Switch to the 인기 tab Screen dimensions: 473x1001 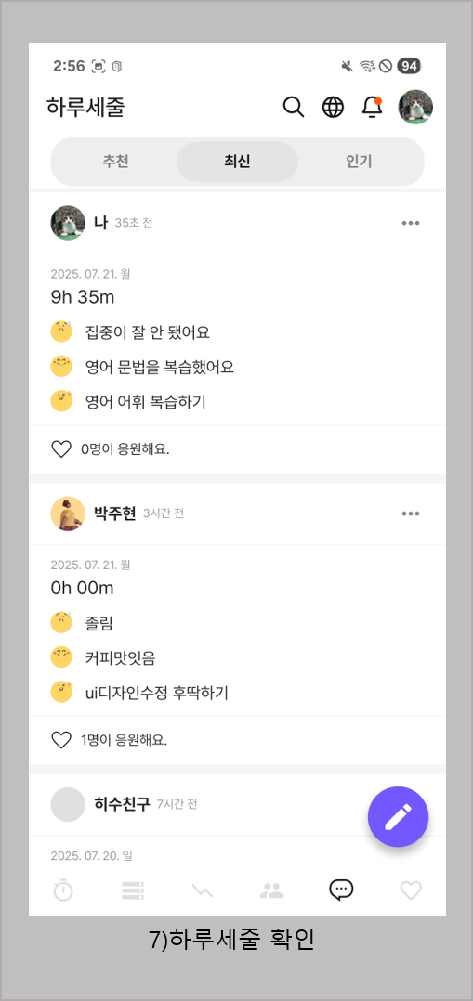point(359,162)
